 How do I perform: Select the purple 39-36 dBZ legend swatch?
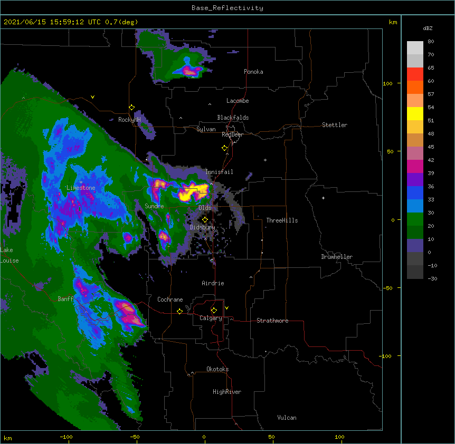(415, 180)
